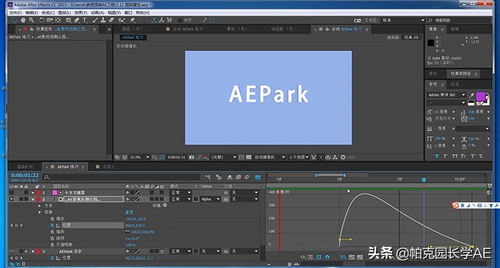Click eyedropper in Character panel
The width and height of the screenshot is (500, 268).
471,95
